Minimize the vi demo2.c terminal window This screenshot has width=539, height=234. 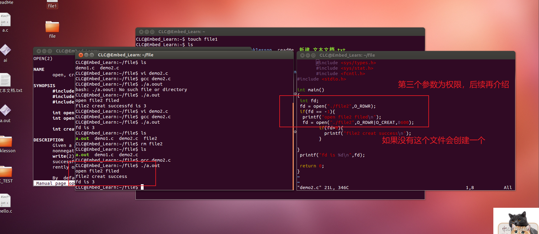(x=308, y=55)
